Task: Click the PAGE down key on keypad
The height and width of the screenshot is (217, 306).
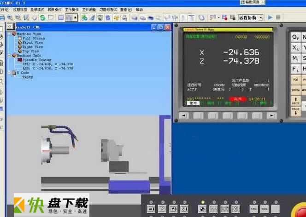Action: pyautogui.click(x=296, y=111)
